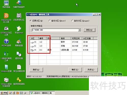This screenshot has width=127, height=95.
Task: Click the 关闭 button in the dialog
Action: 91,70
